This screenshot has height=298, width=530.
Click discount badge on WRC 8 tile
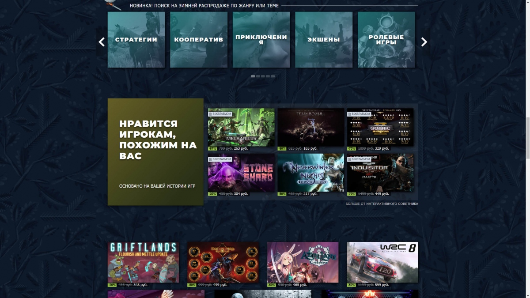click(x=352, y=285)
